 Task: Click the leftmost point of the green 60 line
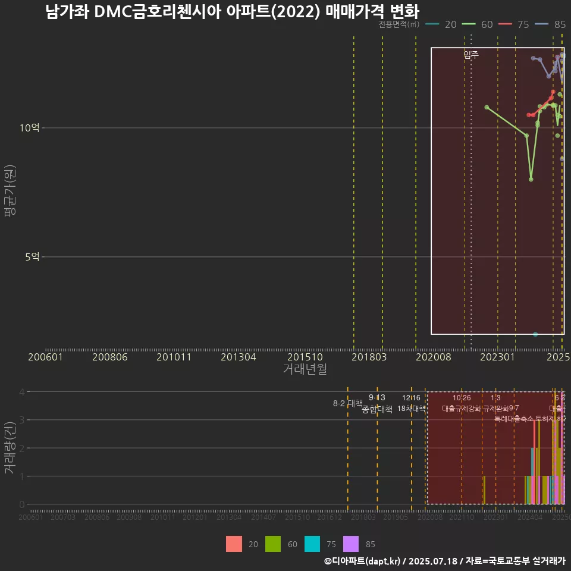click(x=487, y=107)
